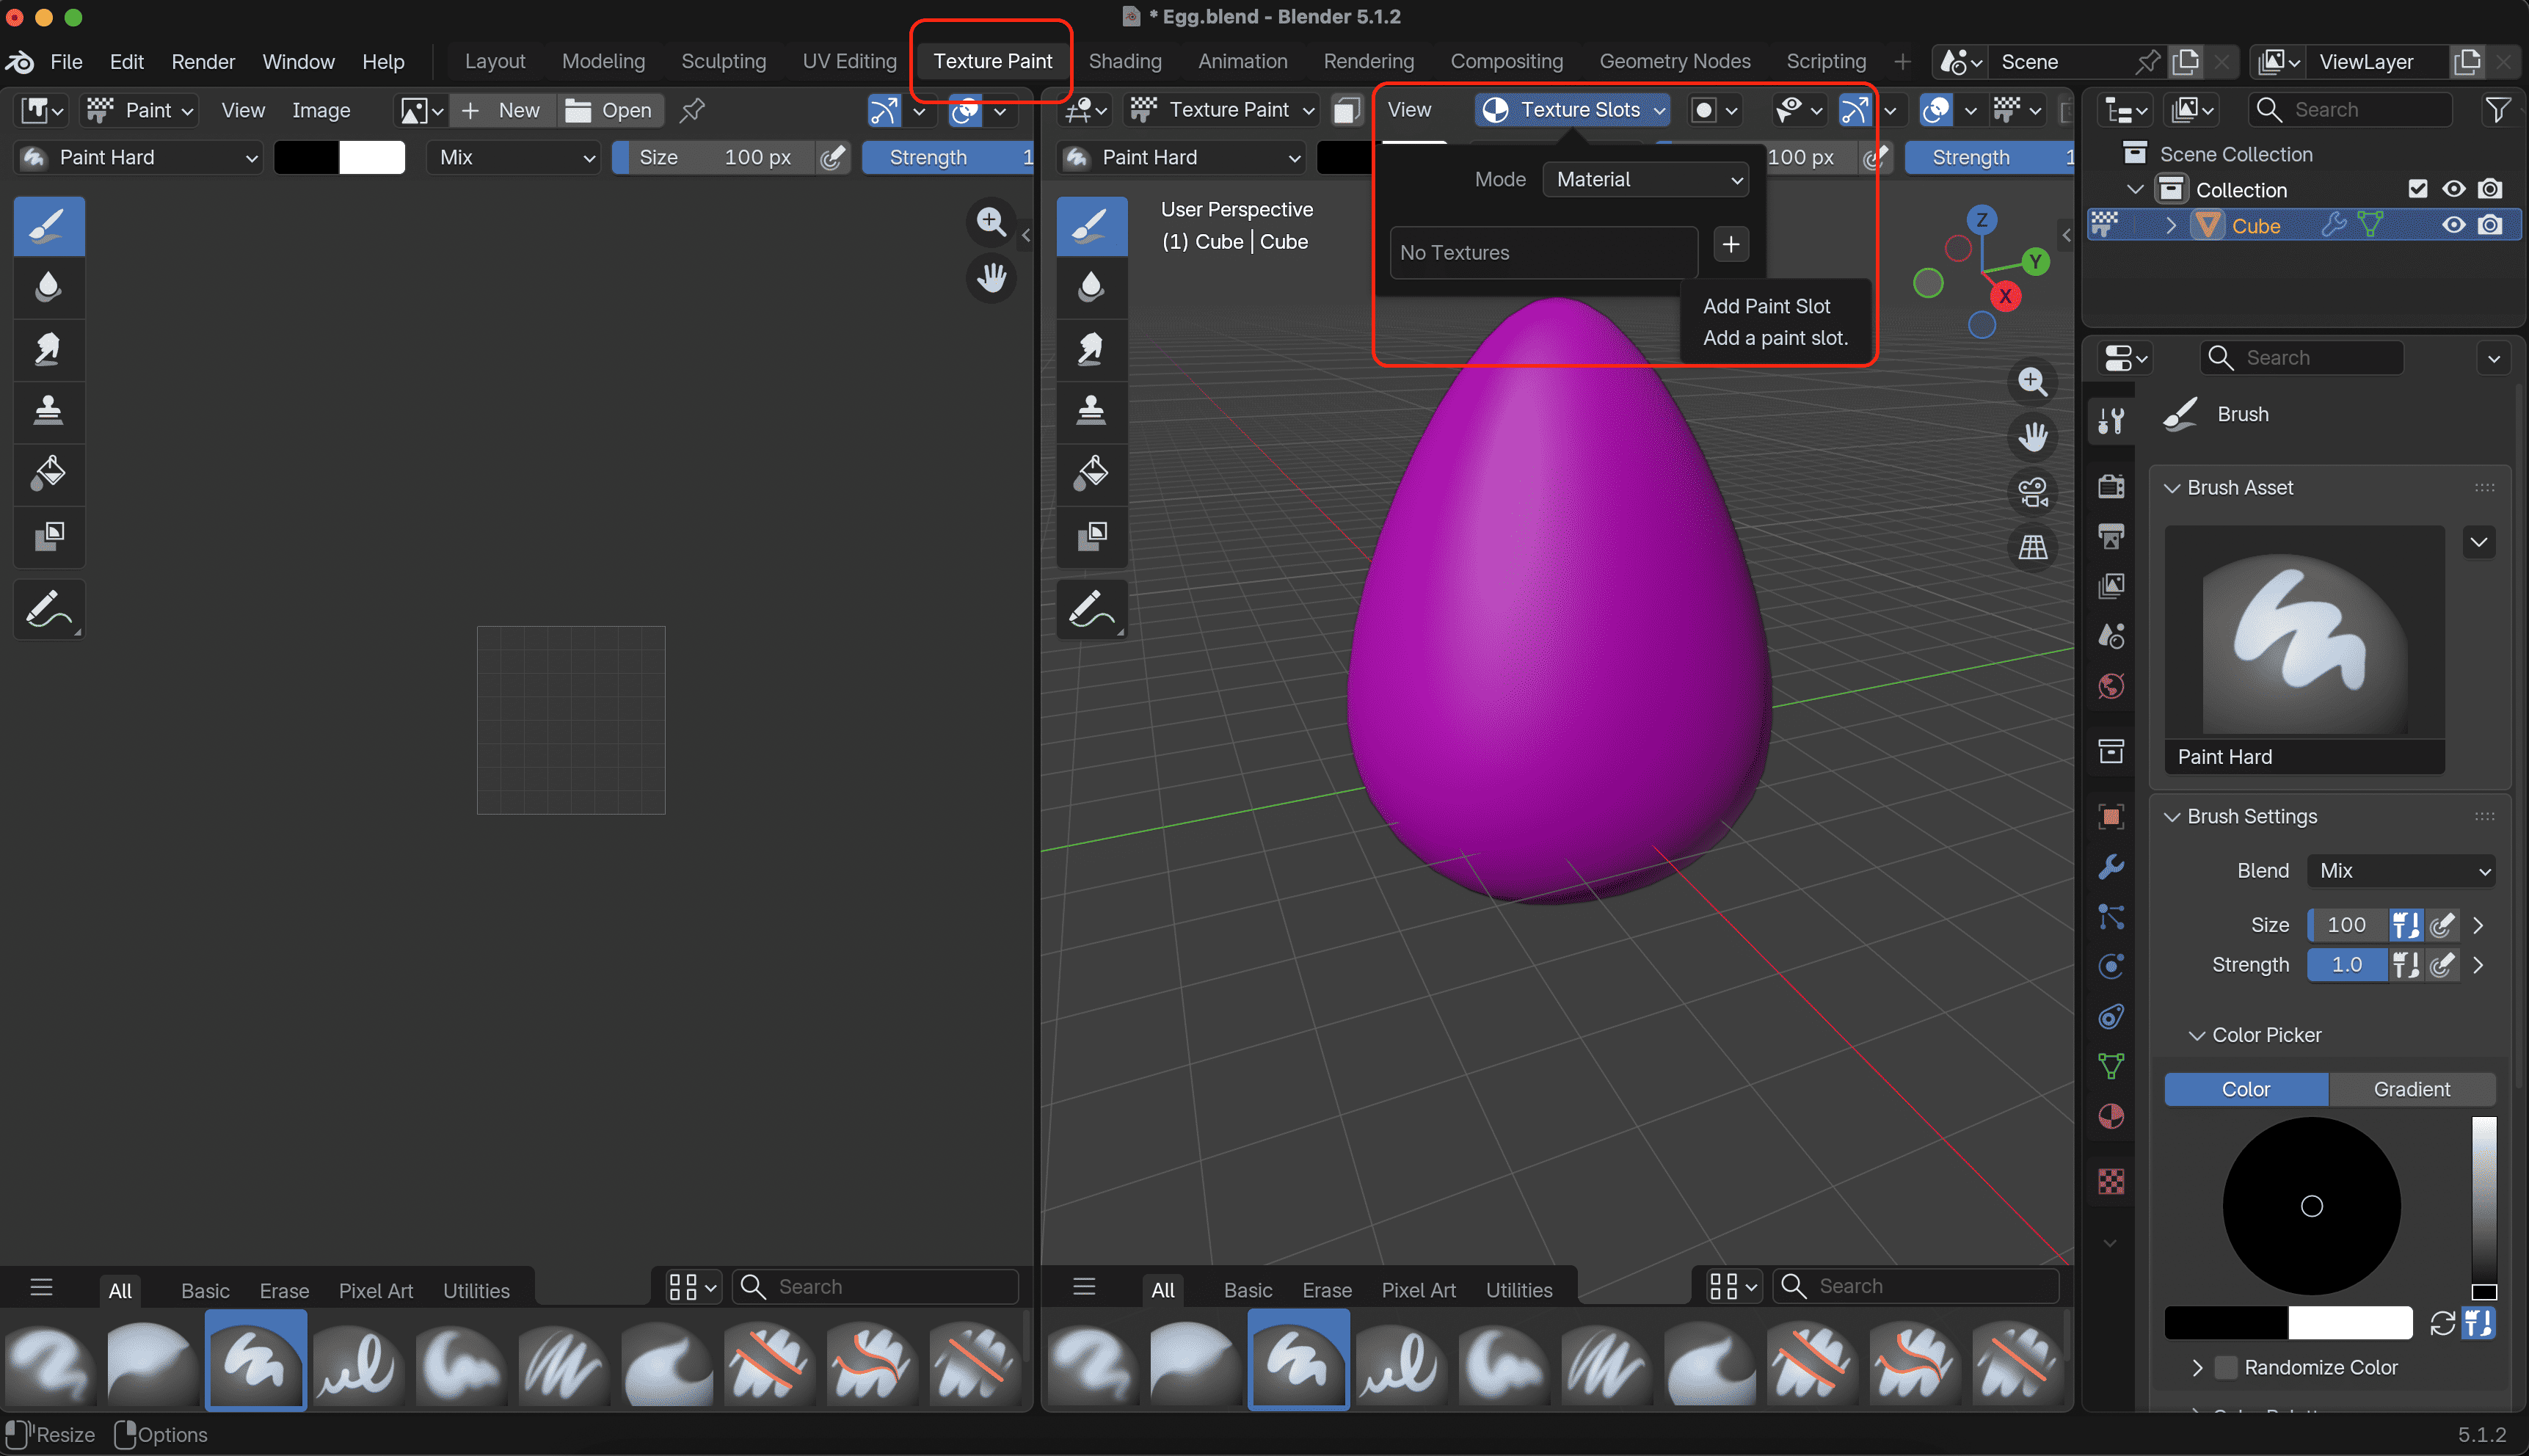Open the Tool properties tab icon
This screenshot has height=1456, width=2529.
coord(2111,420)
